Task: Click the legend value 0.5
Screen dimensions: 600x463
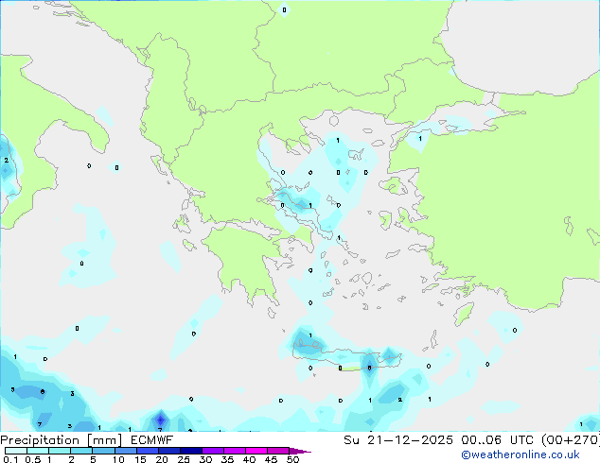Action: tap(33, 459)
